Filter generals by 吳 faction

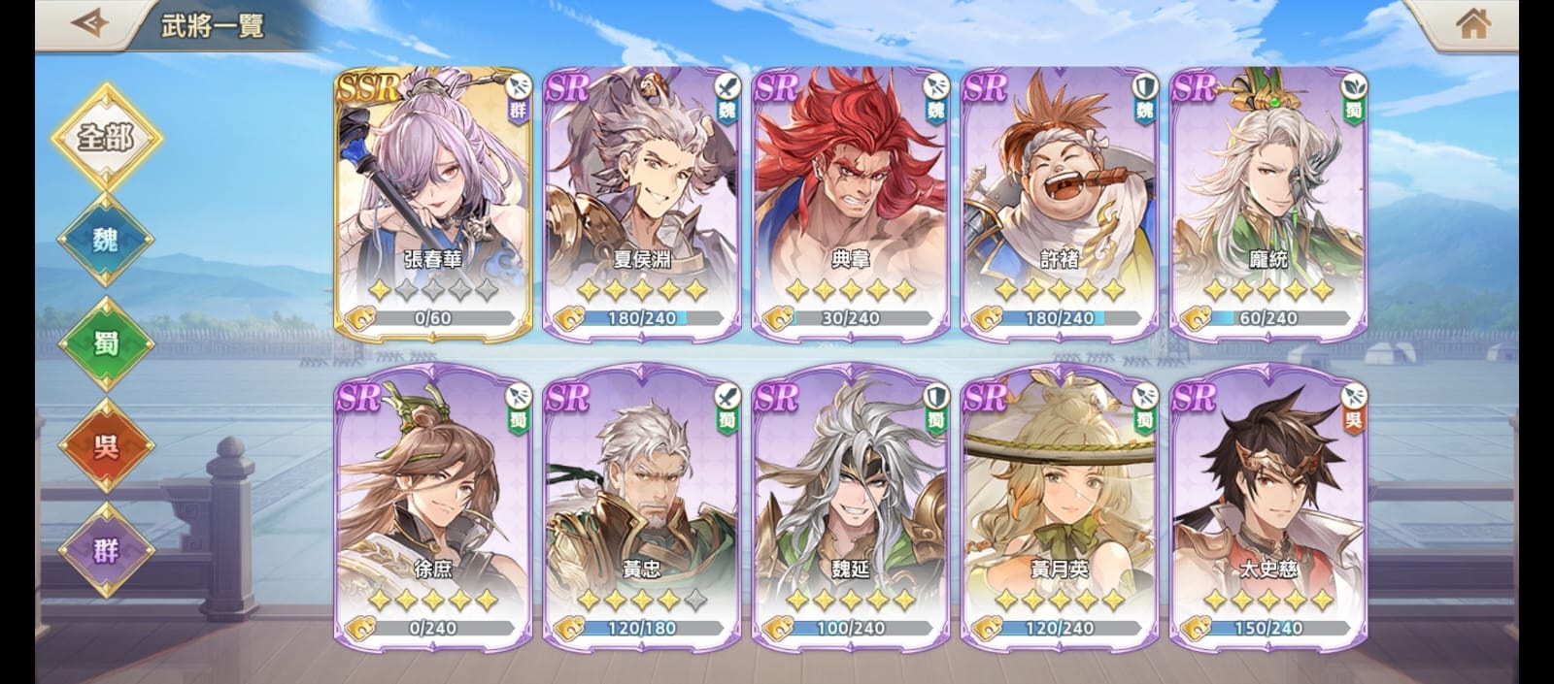pyautogui.click(x=106, y=446)
